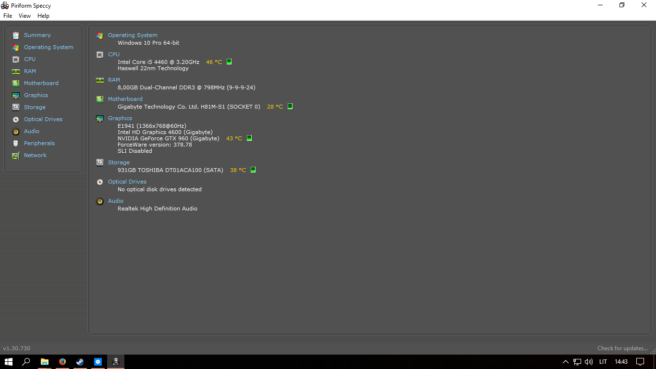Click the Summary sidebar icon
This screenshot has height=369, width=656.
pos(16,35)
